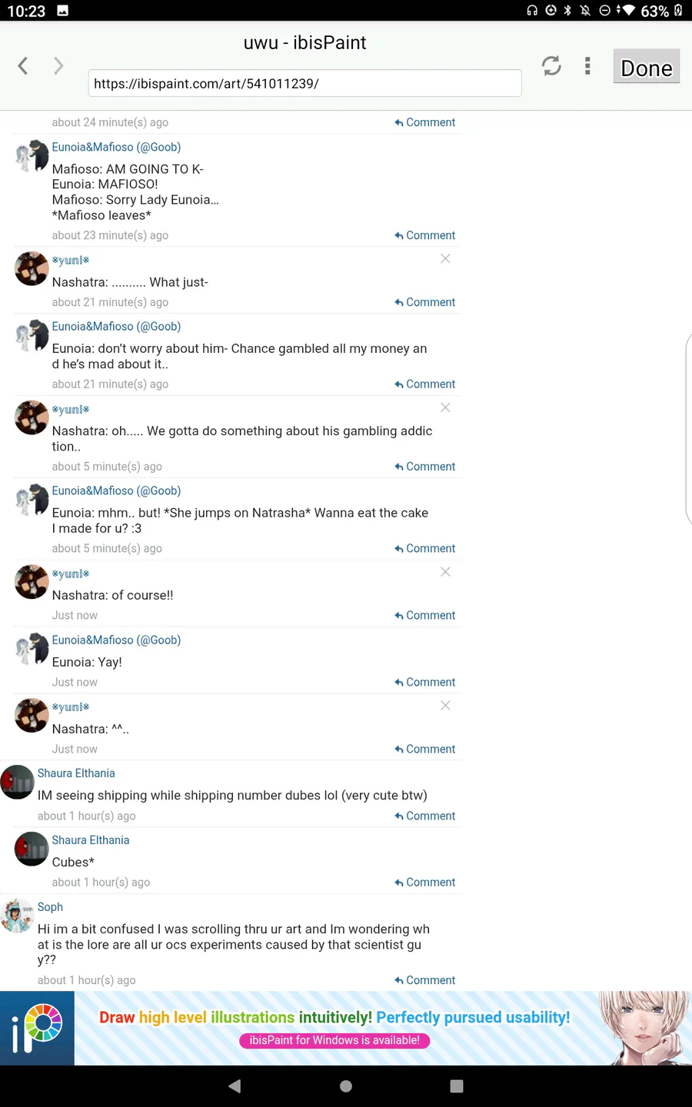Tap the Android back triangle button

pos(235,1086)
